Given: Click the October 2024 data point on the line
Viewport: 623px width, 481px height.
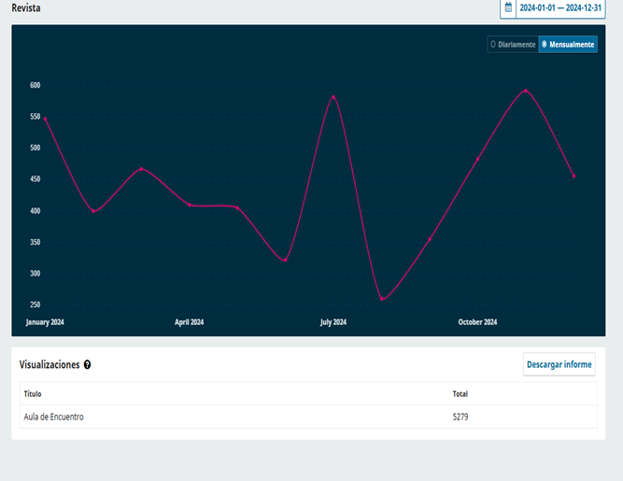Looking at the screenshot, I should (x=477, y=159).
